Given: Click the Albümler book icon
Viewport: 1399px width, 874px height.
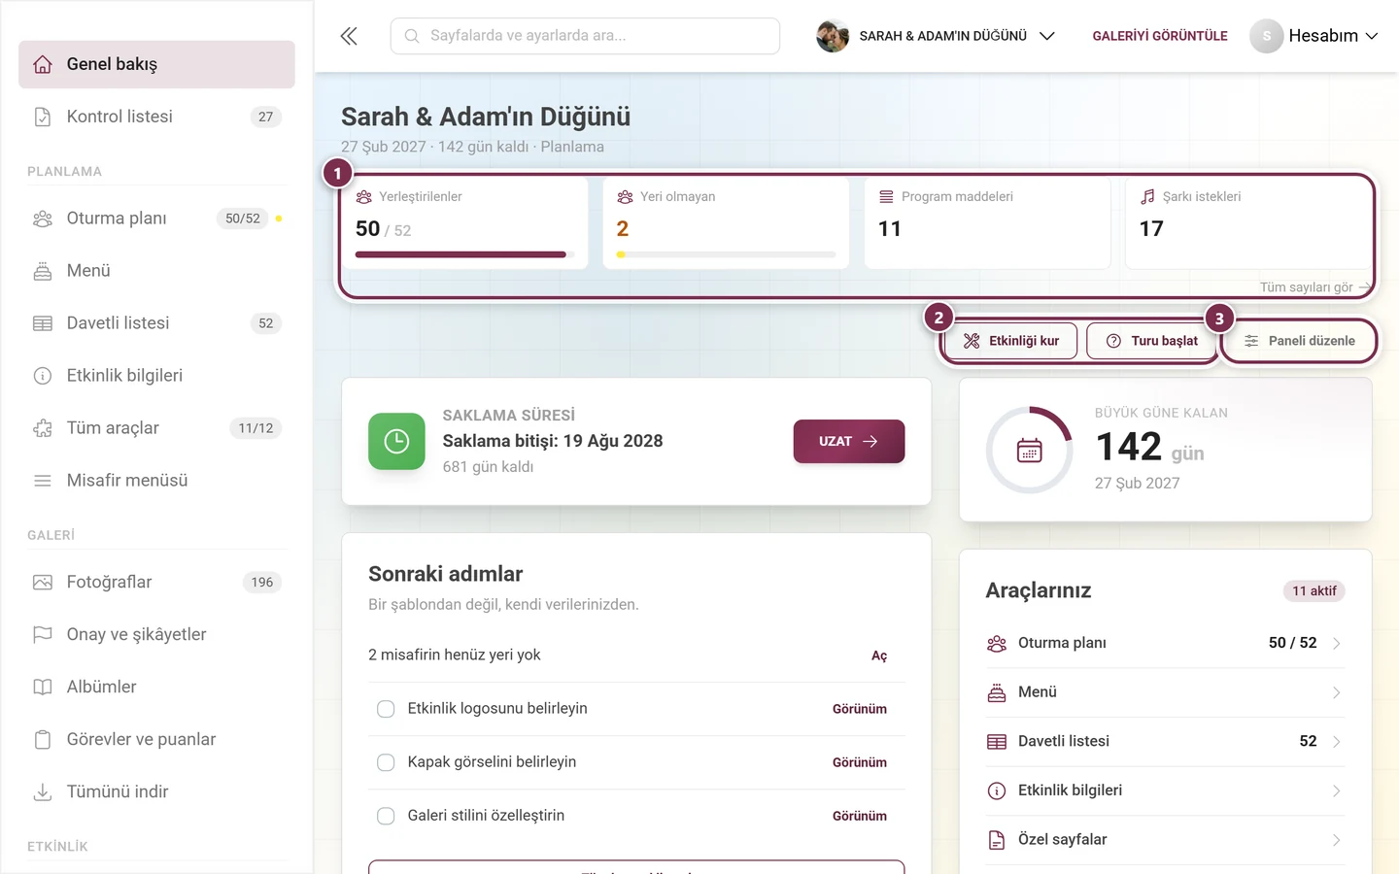Looking at the screenshot, I should pos(43,688).
